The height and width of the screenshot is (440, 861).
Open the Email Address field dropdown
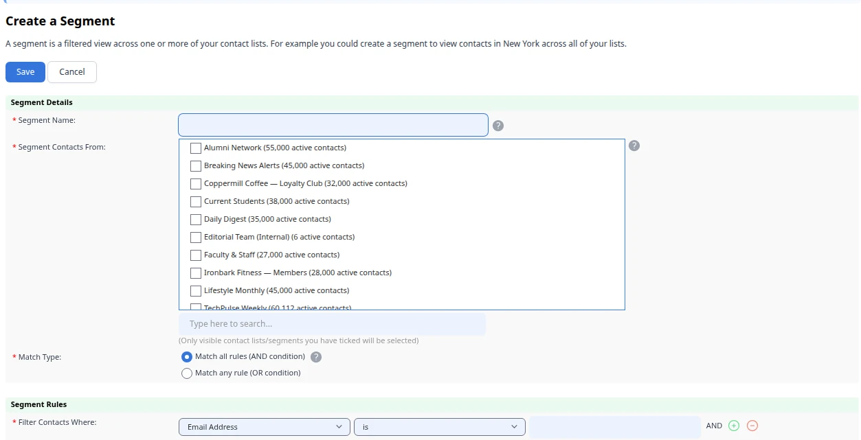[x=265, y=427]
